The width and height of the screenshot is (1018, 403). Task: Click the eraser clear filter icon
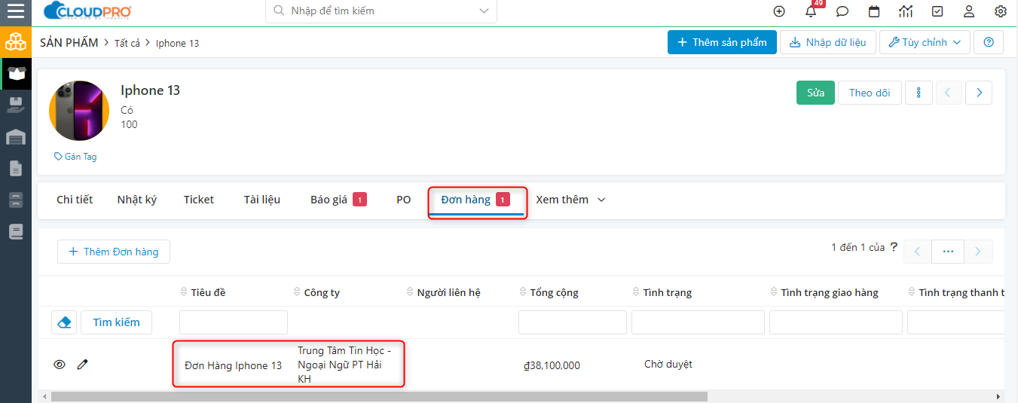(x=64, y=322)
